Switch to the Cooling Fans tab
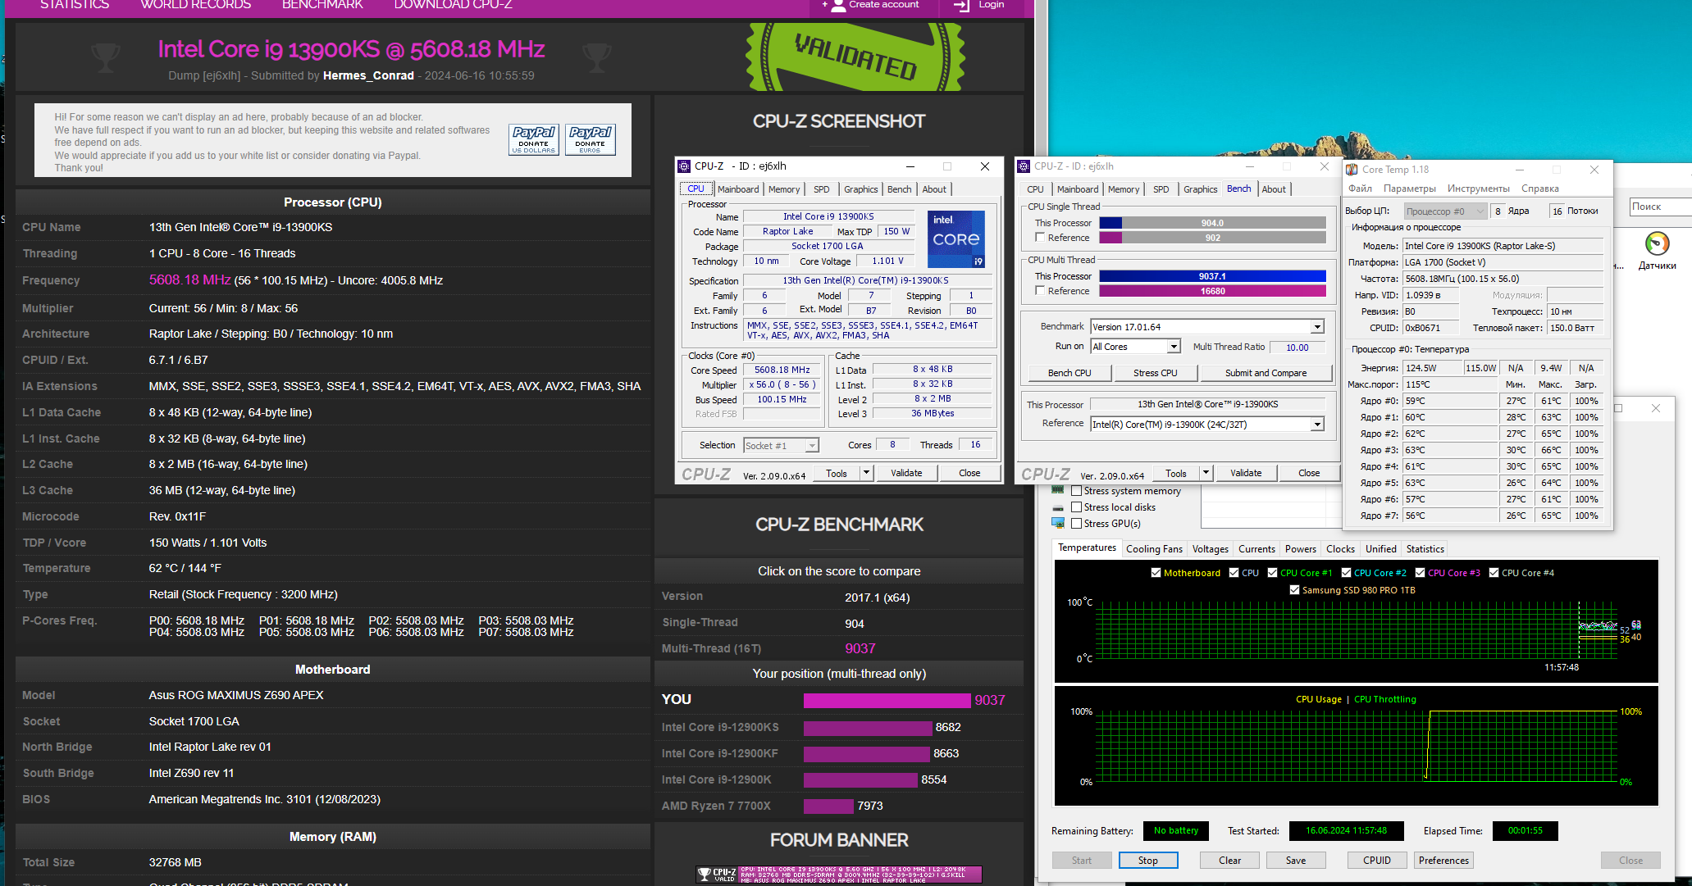The height and width of the screenshot is (886, 1692). tap(1153, 549)
